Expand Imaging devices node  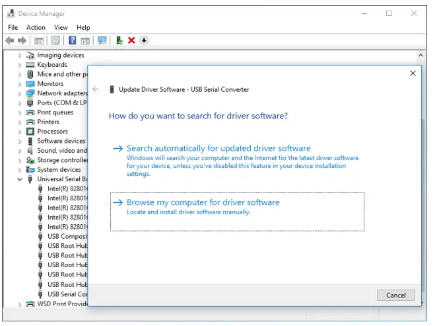pos(19,56)
